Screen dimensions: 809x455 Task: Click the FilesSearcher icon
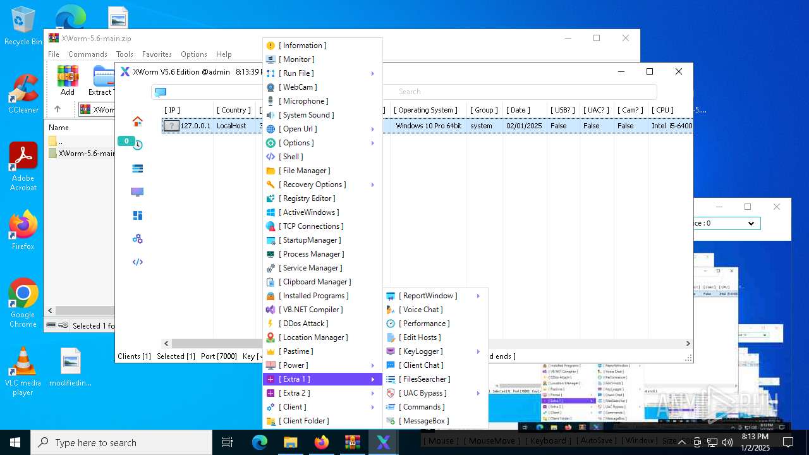click(391, 379)
